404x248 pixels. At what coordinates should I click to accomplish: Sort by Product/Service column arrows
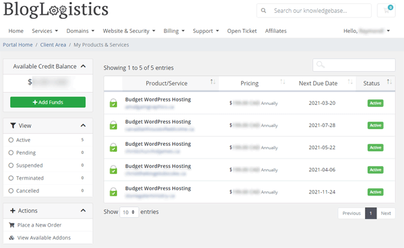click(x=213, y=82)
